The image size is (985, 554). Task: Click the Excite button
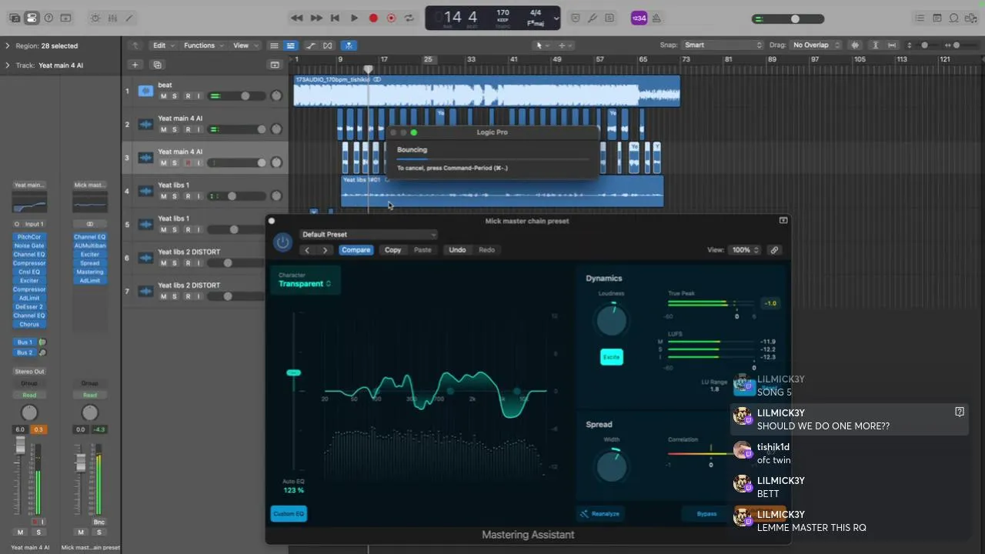coord(611,357)
